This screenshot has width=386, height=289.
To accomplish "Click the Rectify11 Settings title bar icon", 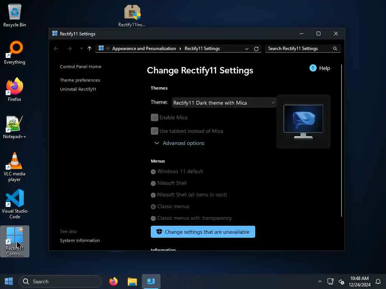I will (x=55, y=33).
